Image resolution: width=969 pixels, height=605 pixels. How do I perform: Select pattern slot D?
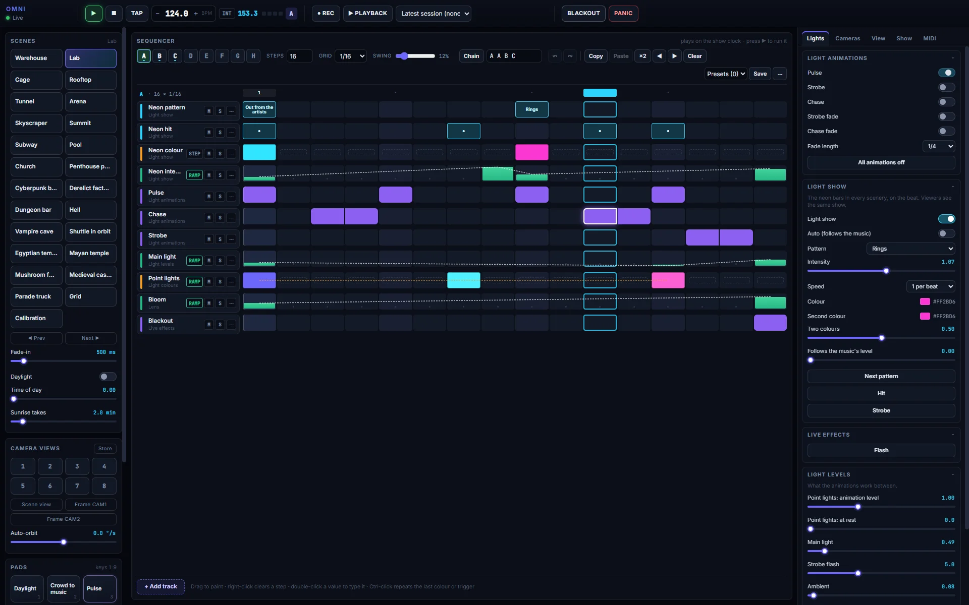(x=191, y=56)
